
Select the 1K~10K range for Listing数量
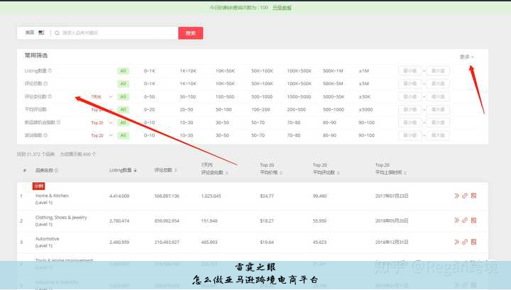click(x=188, y=71)
